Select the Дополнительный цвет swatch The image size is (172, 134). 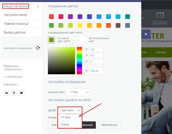click(83, 40)
